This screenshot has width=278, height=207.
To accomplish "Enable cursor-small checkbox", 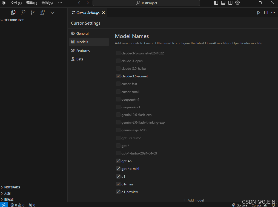I will tap(118, 92).
